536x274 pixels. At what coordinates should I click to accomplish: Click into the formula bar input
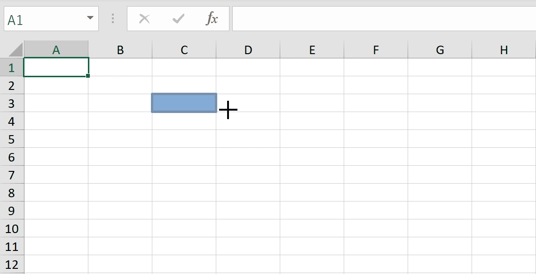(383, 19)
